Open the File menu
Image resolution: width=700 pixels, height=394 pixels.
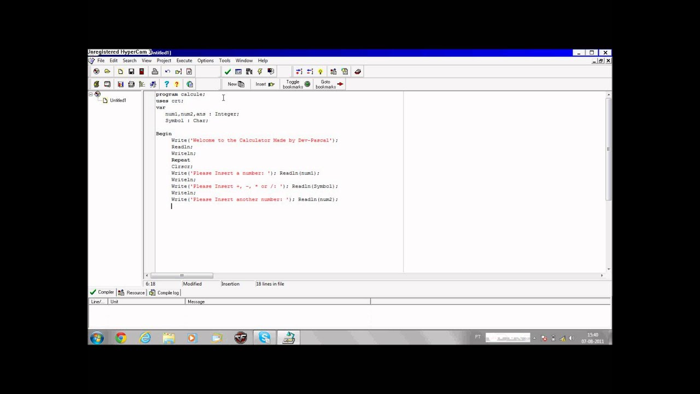[x=101, y=61]
